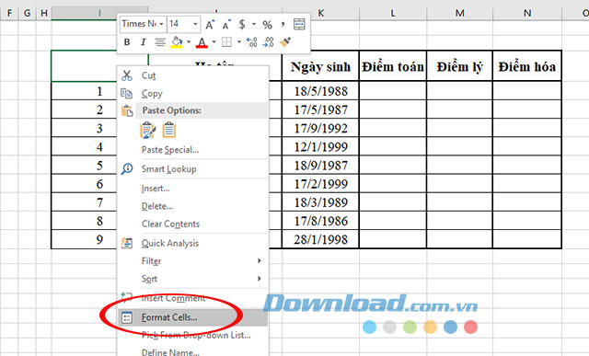Select Clear Contents menu entry

(193, 224)
